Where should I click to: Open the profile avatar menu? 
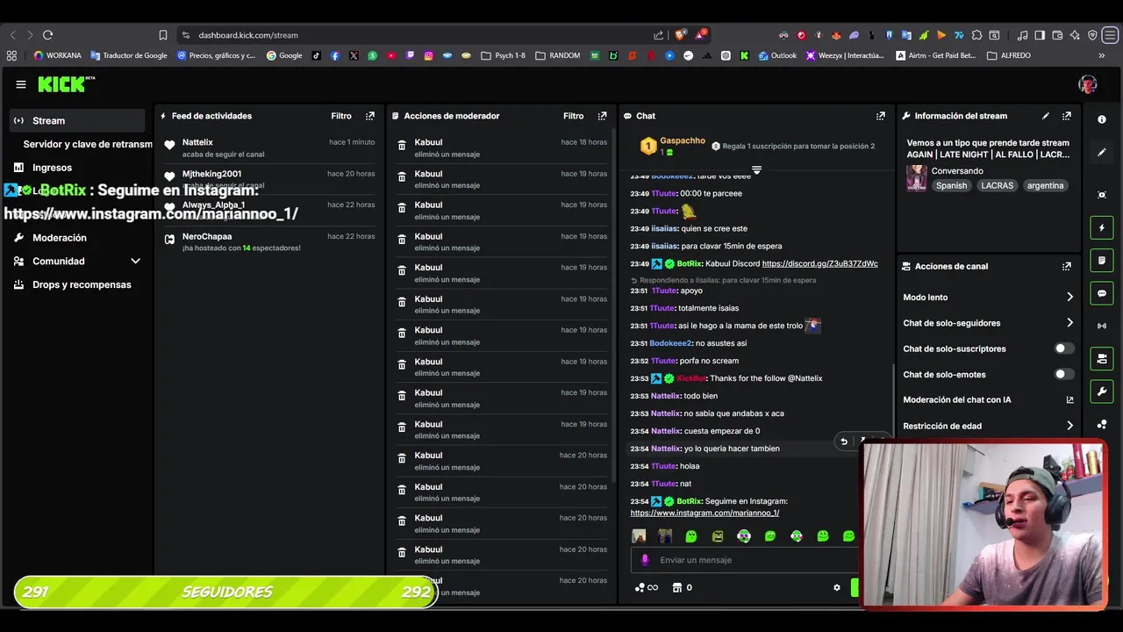(1088, 84)
